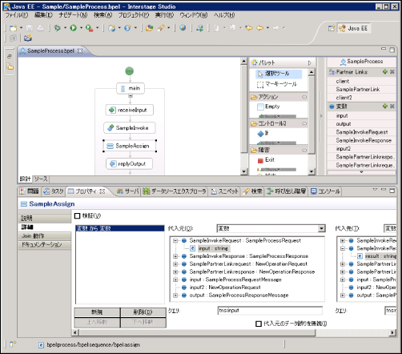Select input2 : NewOperationRequest in source tree
This screenshot has height=354, width=402.
click(225, 288)
